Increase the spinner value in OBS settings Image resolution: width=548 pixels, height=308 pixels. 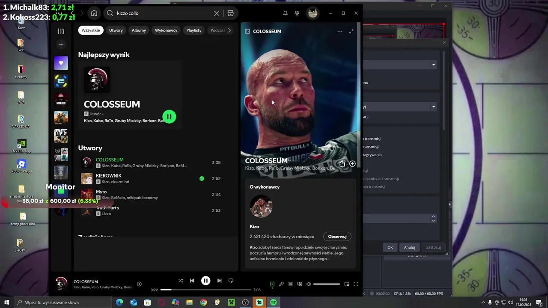click(433, 216)
